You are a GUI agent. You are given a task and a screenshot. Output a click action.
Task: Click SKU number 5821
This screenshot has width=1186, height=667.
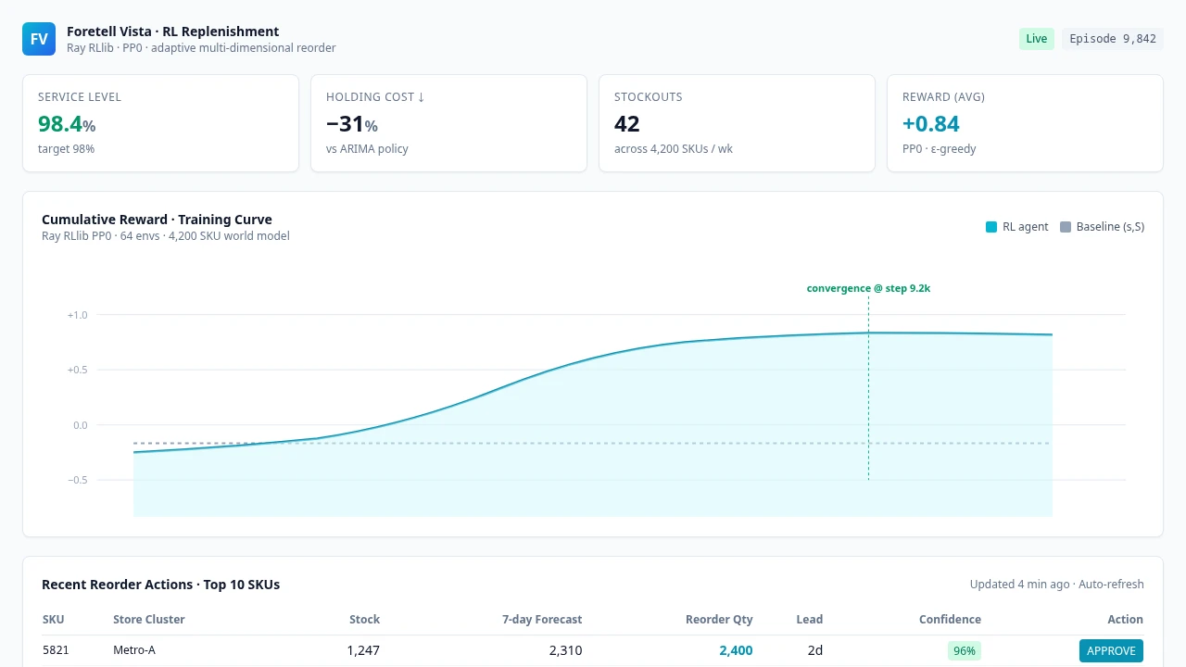click(56, 650)
